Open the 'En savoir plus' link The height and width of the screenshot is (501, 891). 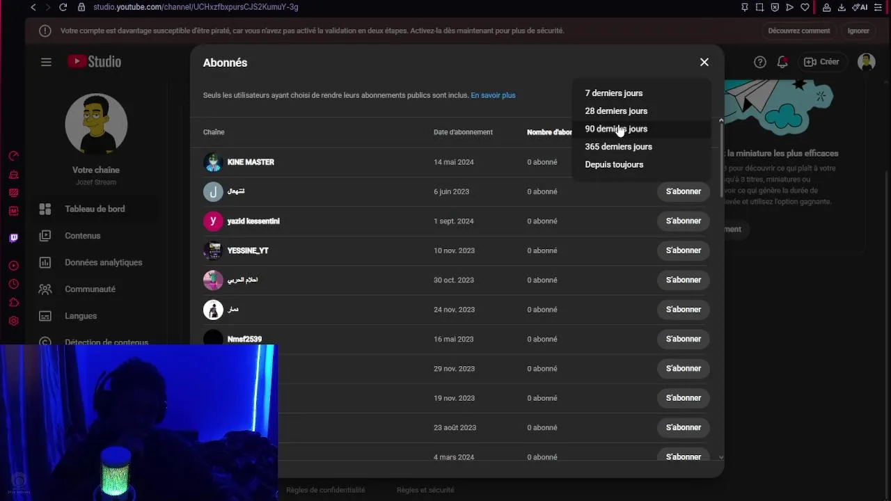click(x=493, y=95)
